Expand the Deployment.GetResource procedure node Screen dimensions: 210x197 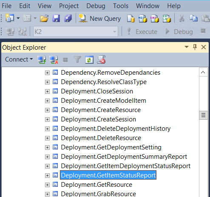[x=47, y=185]
